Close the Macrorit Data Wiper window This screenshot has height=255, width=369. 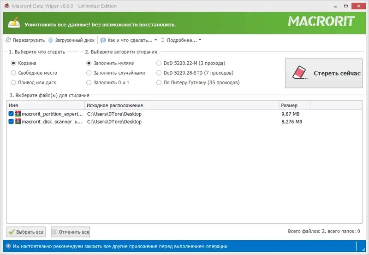[x=358, y=6]
